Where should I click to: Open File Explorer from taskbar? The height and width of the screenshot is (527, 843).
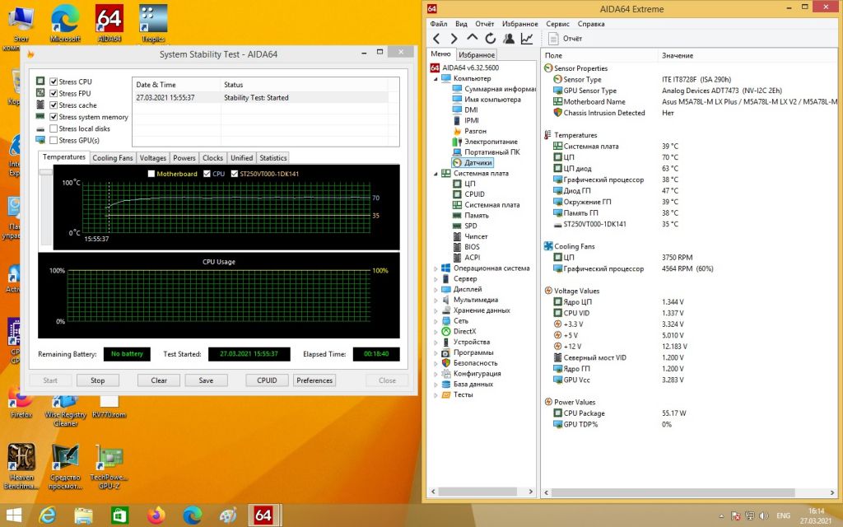(x=83, y=515)
